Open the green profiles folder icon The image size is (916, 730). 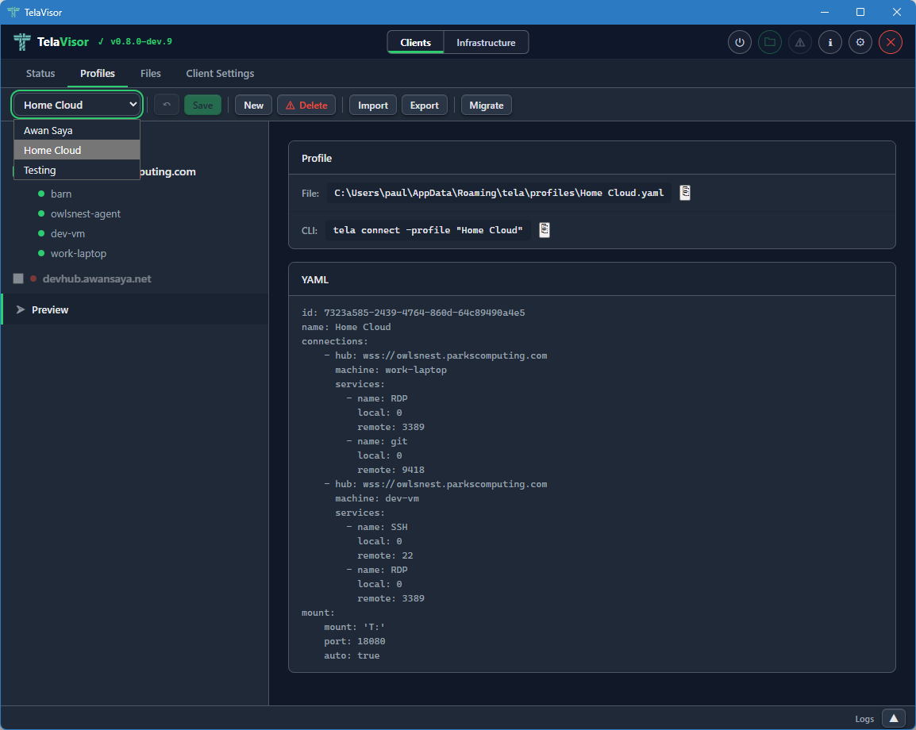(x=769, y=42)
